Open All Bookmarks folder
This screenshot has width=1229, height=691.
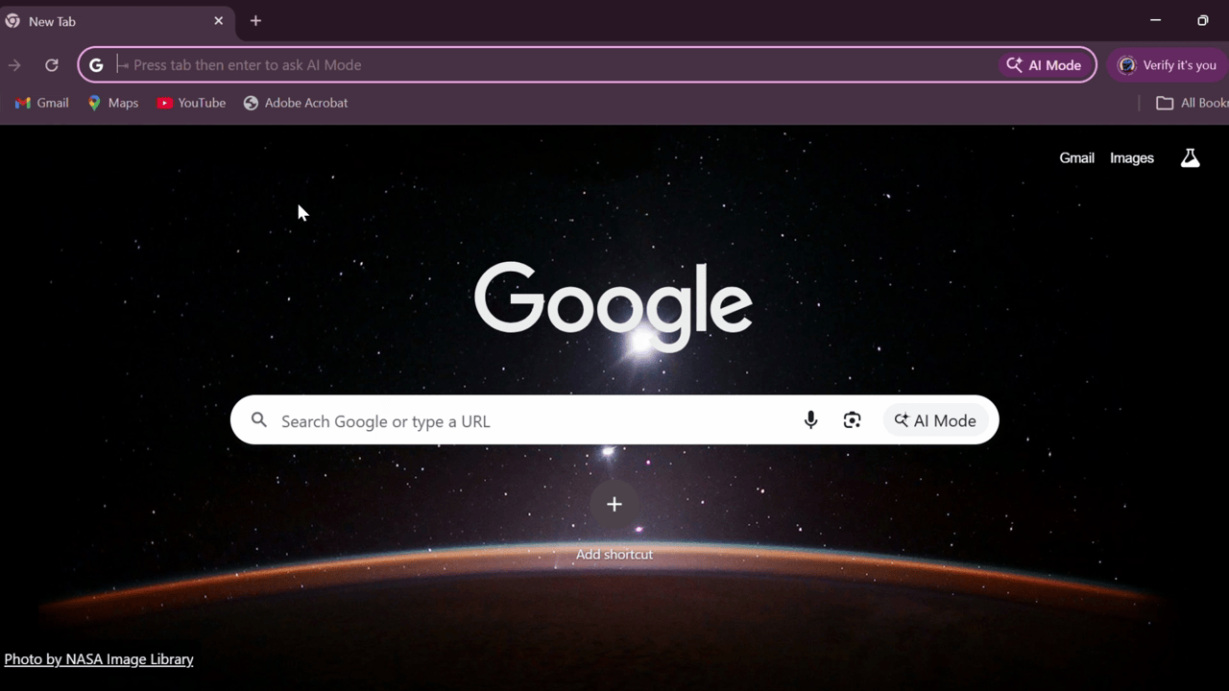click(1192, 103)
